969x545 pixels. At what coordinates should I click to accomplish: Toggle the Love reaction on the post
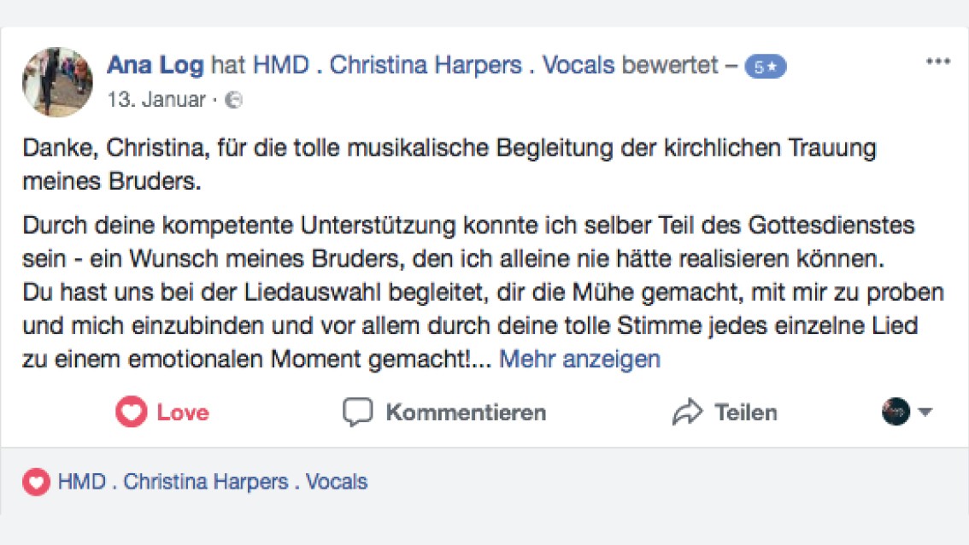click(162, 412)
